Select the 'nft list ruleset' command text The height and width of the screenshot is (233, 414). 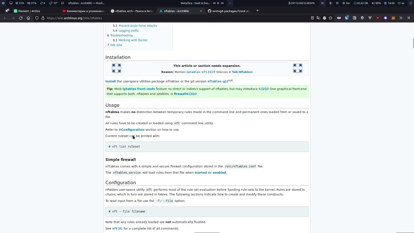[x=126, y=147]
